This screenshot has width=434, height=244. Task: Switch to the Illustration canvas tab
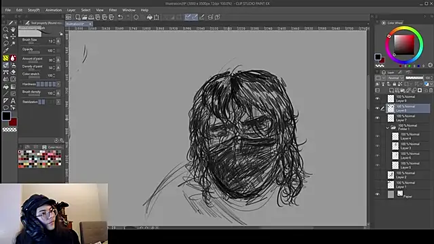(79, 24)
